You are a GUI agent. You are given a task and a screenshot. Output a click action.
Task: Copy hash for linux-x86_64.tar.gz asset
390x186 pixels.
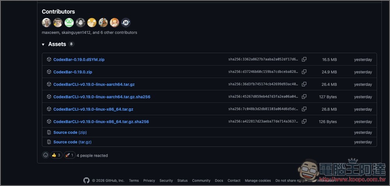click(x=304, y=109)
